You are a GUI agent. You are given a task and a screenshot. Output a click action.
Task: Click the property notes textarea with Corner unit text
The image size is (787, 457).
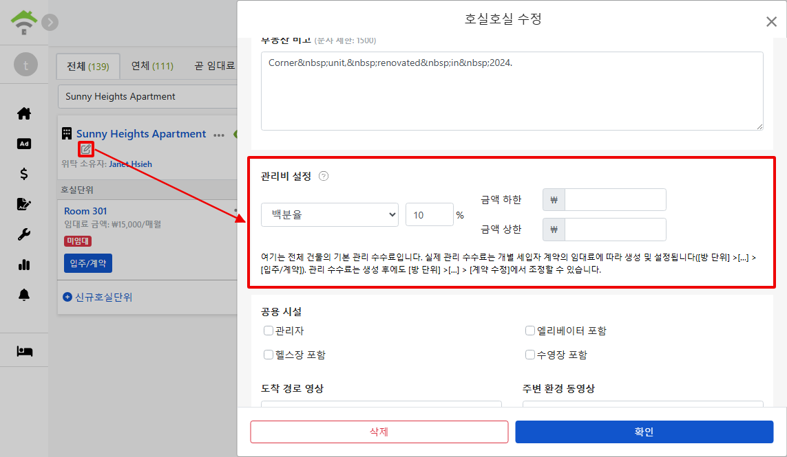coord(512,91)
